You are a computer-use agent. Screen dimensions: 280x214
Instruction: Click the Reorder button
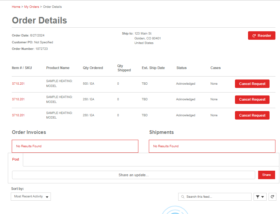262,36
